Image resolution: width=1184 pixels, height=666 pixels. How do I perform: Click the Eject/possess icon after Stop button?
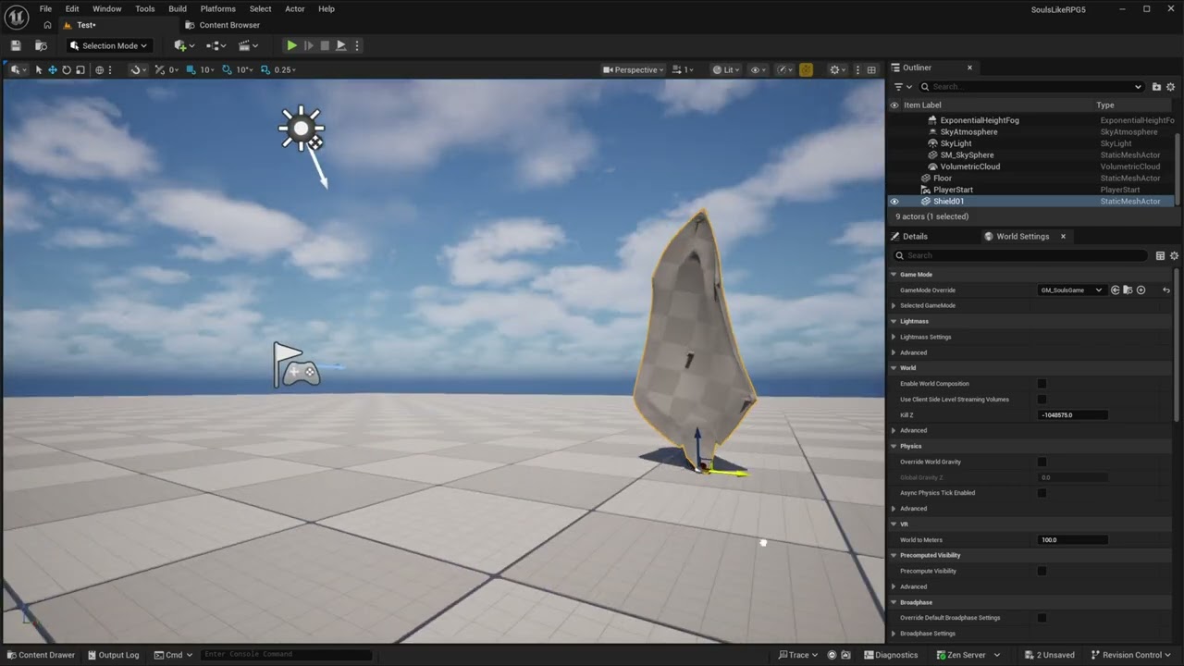pyautogui.click(x=340, y=45)
